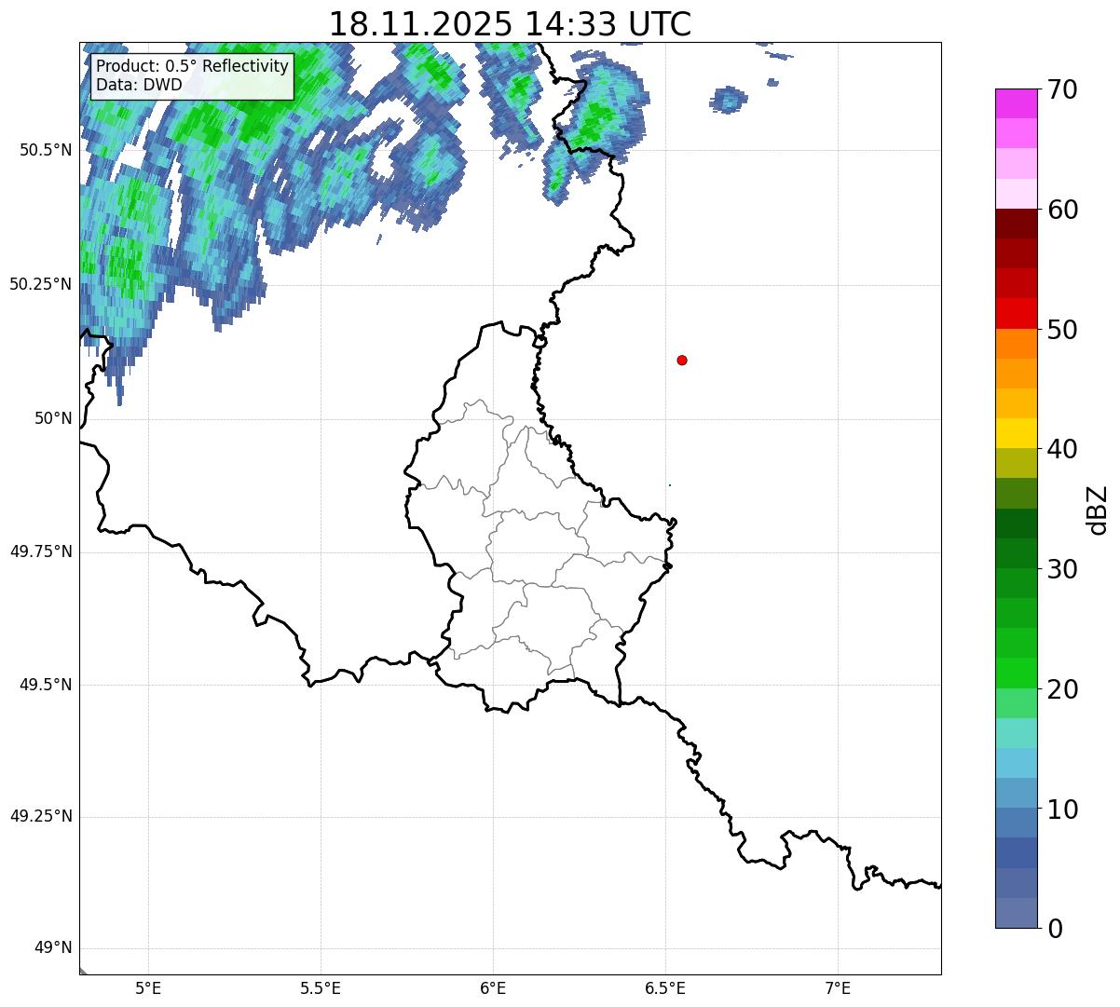The height and width of the screenshot is (1007, 1120).
Task: Click the 20 colorbar tick label
Action: tap(1061, 689)
